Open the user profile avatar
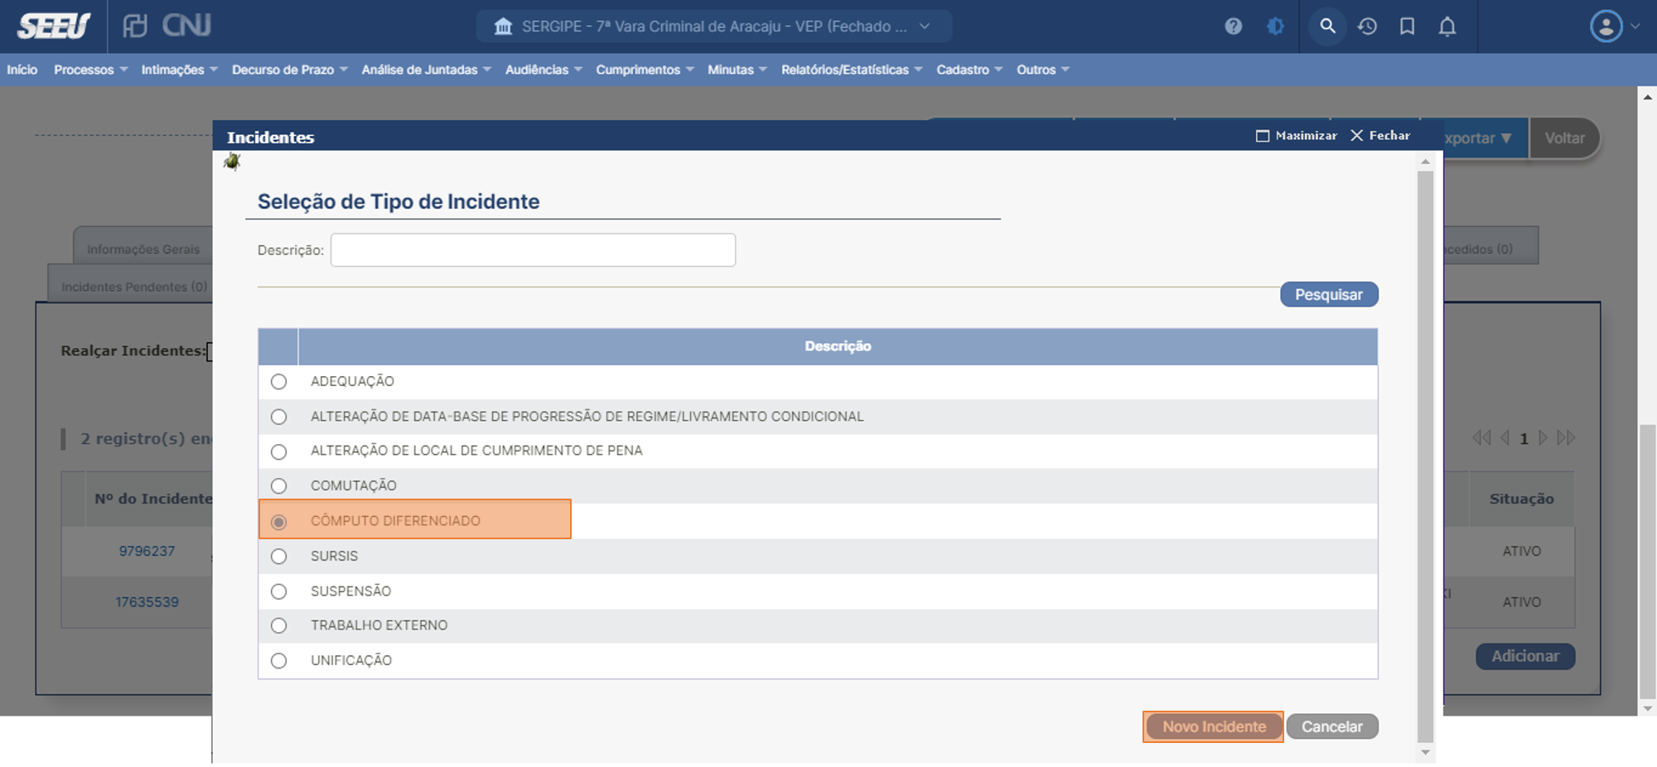This screenshot has height=767, width=1657. [1606, 27]
